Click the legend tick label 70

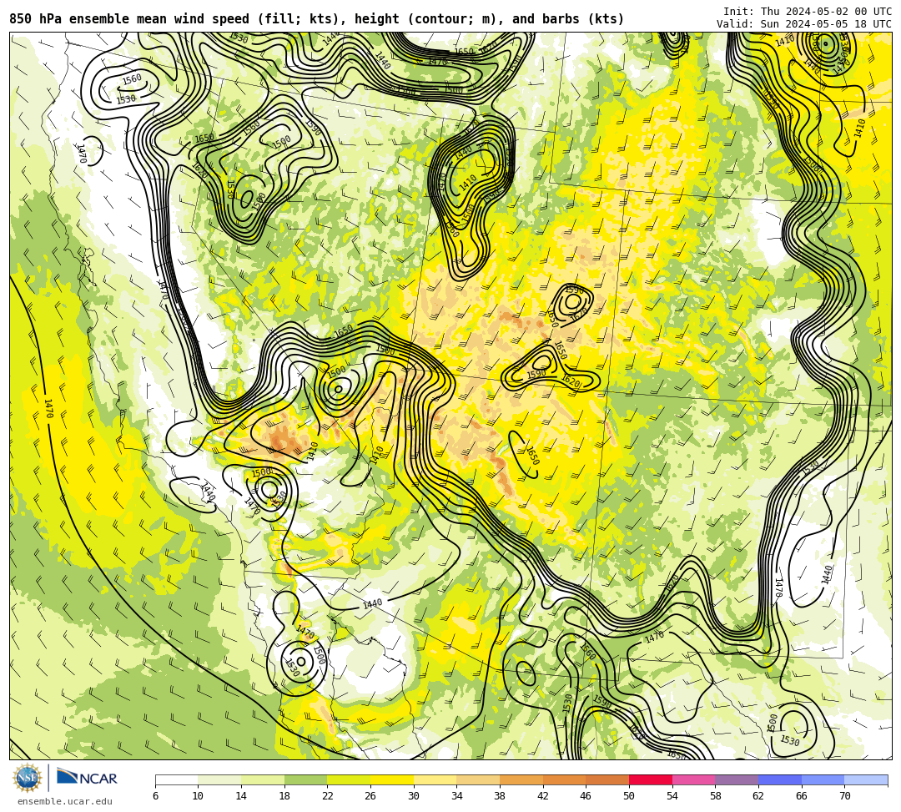point(844,796)
